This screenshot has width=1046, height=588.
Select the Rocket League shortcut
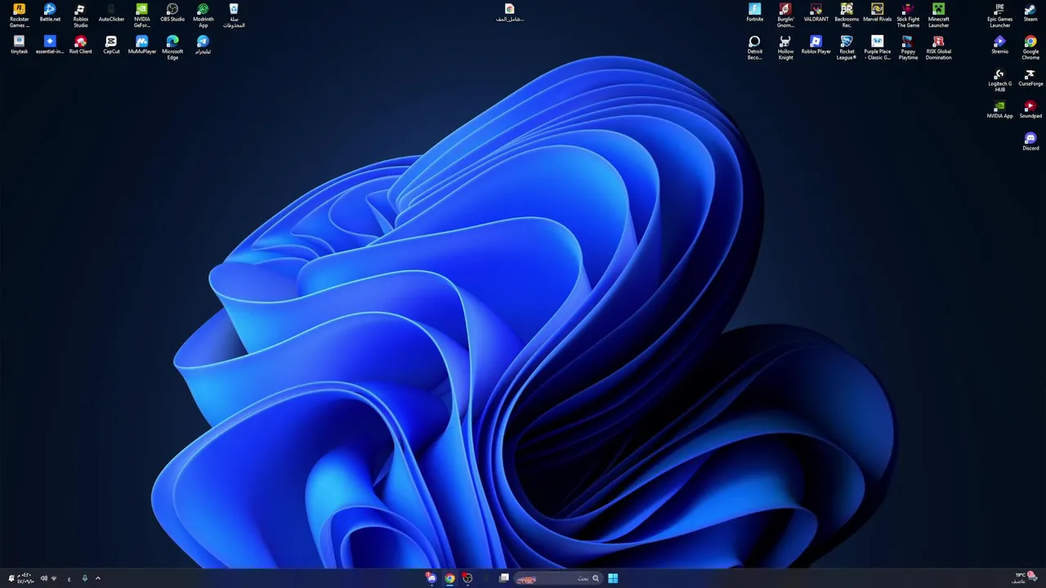pos(847,47)
